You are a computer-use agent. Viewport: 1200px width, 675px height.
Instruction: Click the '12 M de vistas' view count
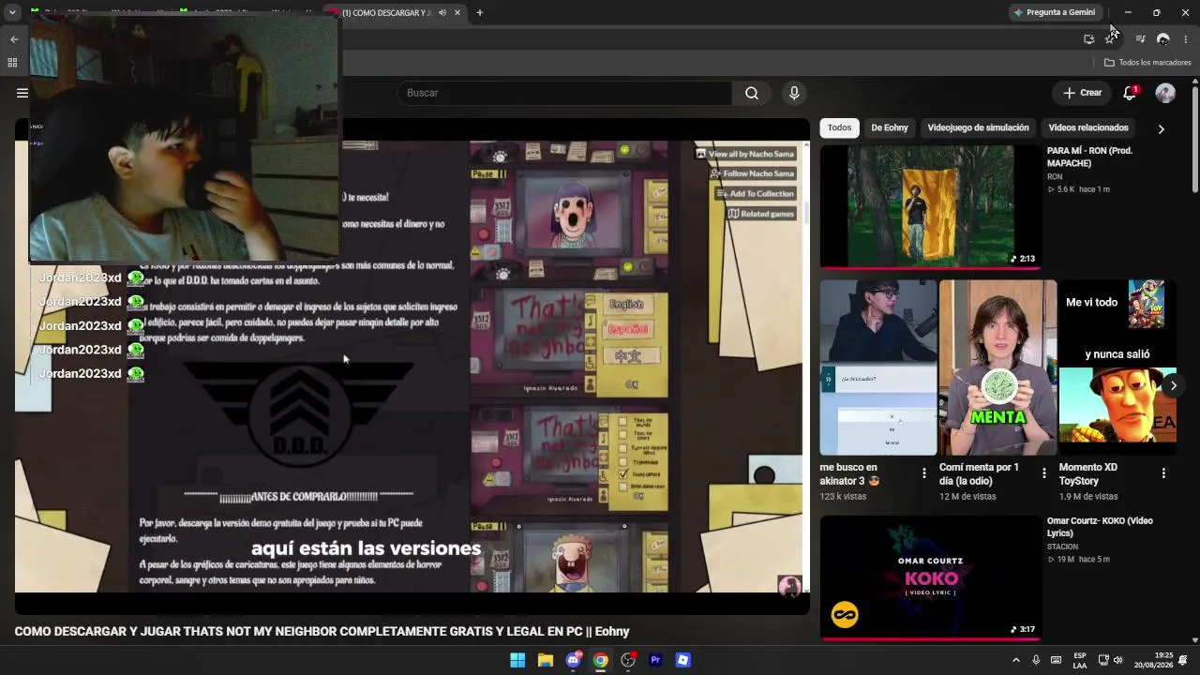[967, 497]
